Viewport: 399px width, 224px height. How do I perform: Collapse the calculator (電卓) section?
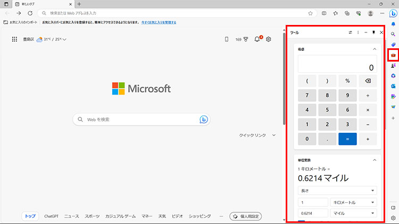pos(374,49)
